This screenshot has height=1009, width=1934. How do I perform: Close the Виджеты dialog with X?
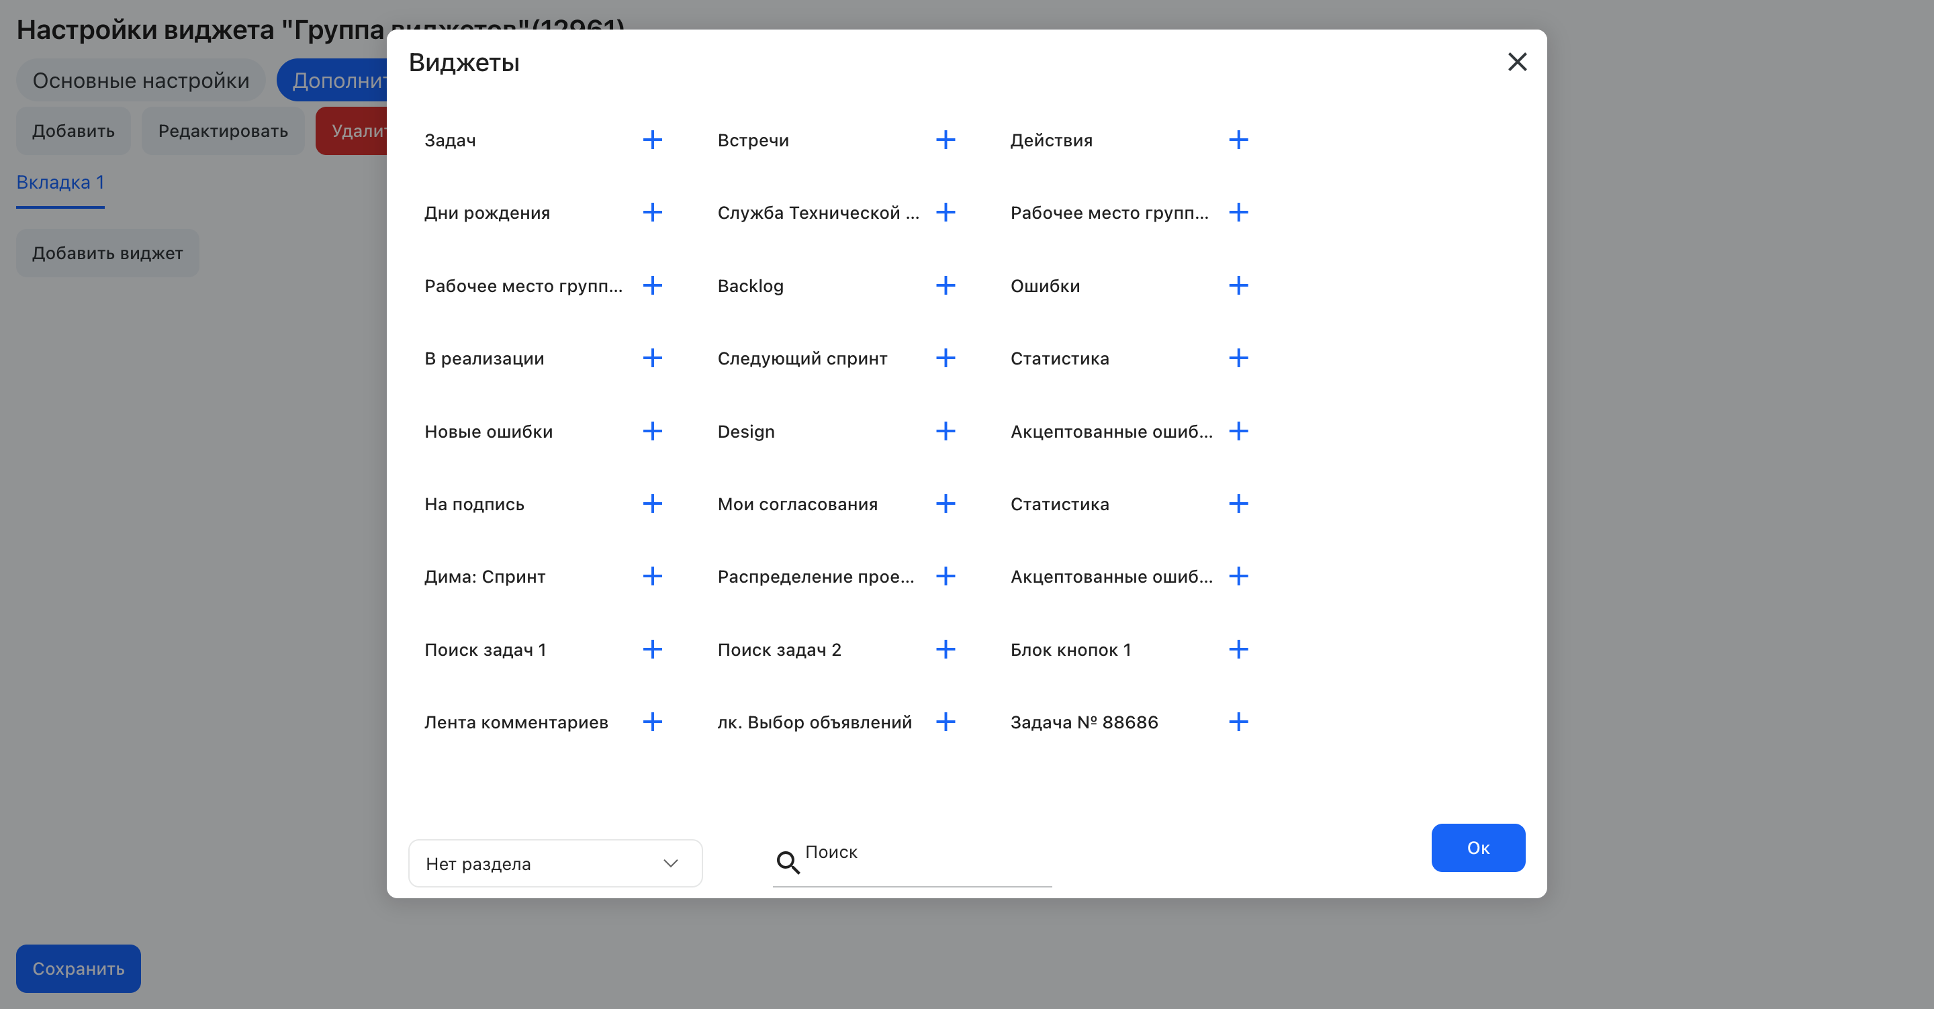1518,62
